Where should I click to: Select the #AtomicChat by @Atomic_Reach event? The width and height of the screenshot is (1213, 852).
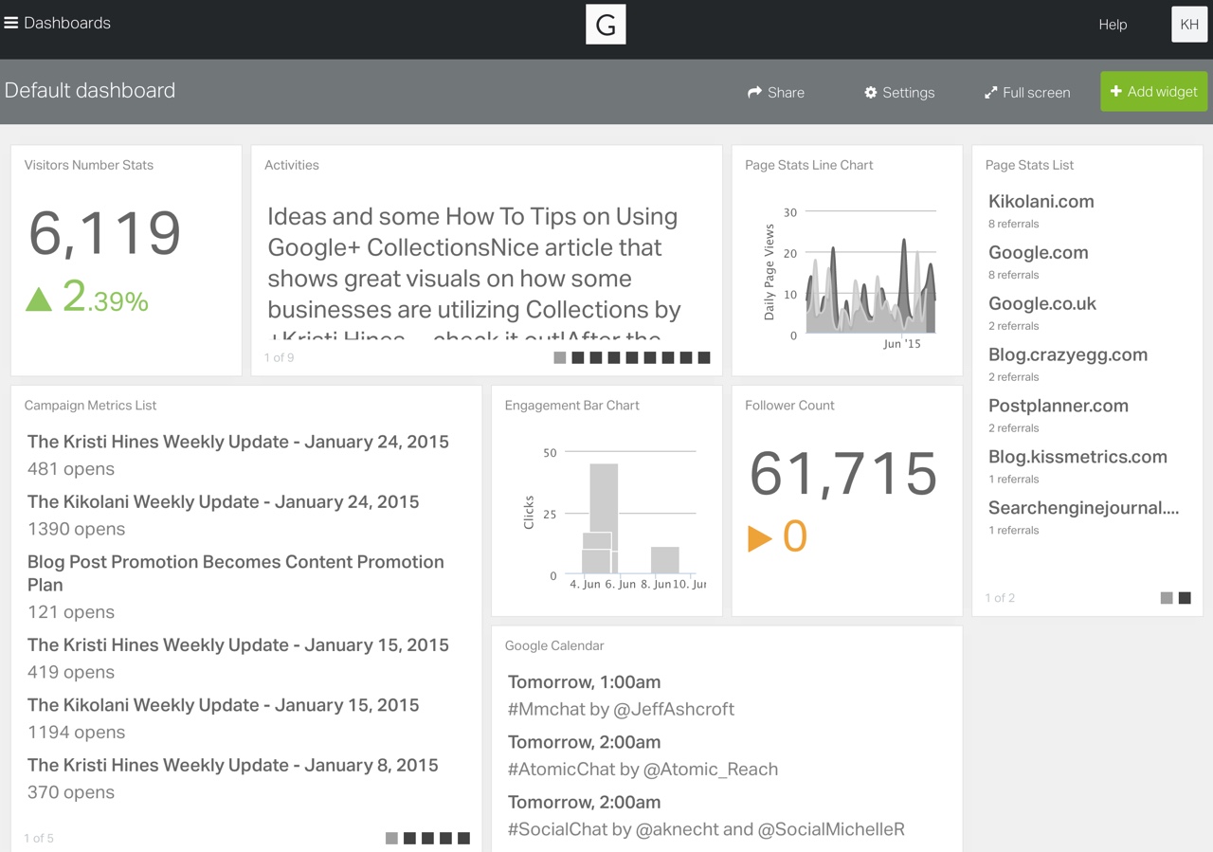click(x=643, y=769)
